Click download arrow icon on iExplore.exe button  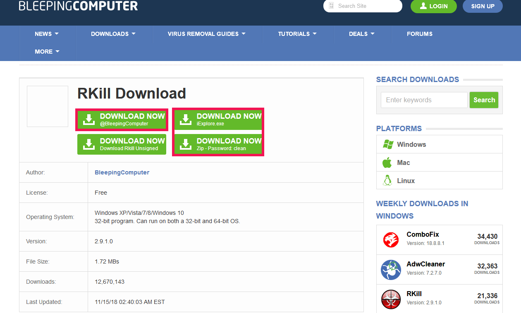pyautogui.click(x=185, y=120)
